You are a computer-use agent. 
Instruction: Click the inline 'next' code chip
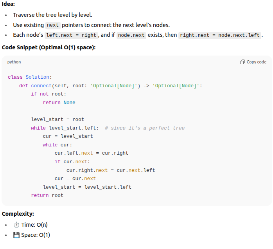[x=52, y=25]
